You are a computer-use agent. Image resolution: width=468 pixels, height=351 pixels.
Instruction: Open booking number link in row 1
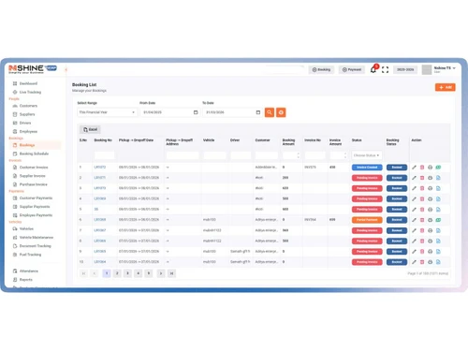[x=100, y=168]
